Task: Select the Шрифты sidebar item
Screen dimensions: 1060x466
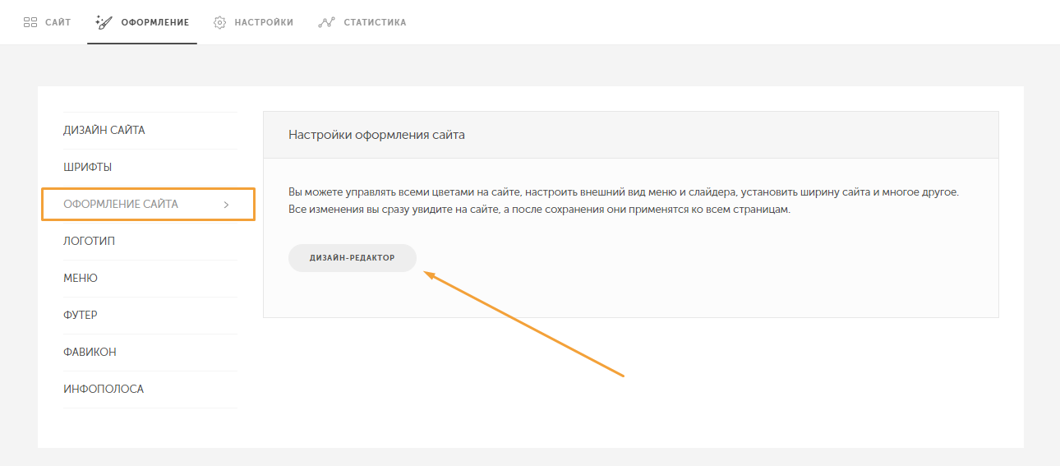Action: pyautogui.click(x=88, y=167)
